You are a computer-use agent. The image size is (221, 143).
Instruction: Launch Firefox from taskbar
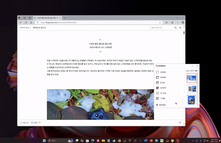[151, 141]
